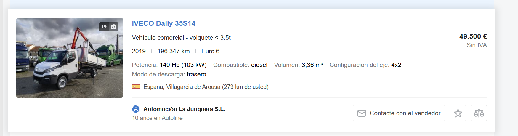The height and width of the screenshot is (136, 518).
Task: Click the 10 años en Autoline text
Action: pos(157,118)
